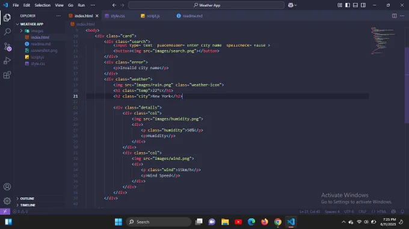Open the Run and Debug view
The image size is (409, 229).
[x=7, y=61]
